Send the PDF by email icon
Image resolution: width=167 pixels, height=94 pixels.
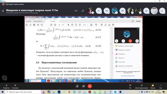38,25
